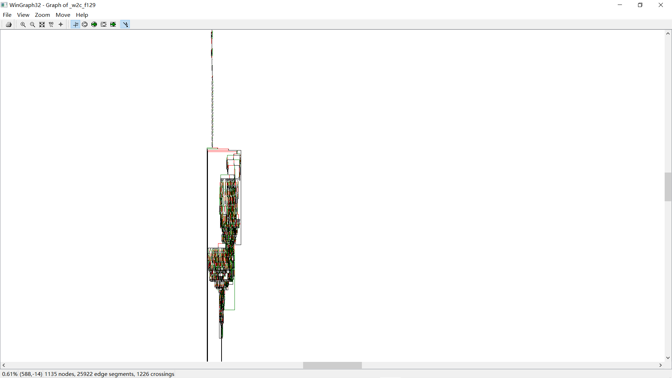Image resolution: width=672 pixels, height=378 pixels.
Task: Click the Zoom out magnifier icon
Action: [33, 24]
